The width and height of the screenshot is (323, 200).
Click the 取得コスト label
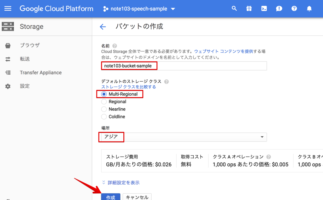[192, 157]
